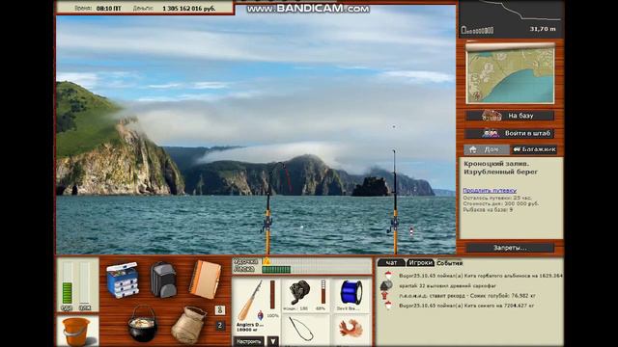Open the orange notebook journal
This screenshot has height=347, width=618.
pyautogui.click(x=205, y=280)
